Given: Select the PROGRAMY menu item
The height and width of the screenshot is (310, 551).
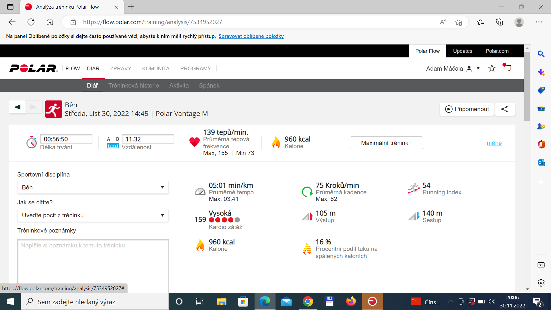Looking at the screenshot, I should click(x=195, y=69).
